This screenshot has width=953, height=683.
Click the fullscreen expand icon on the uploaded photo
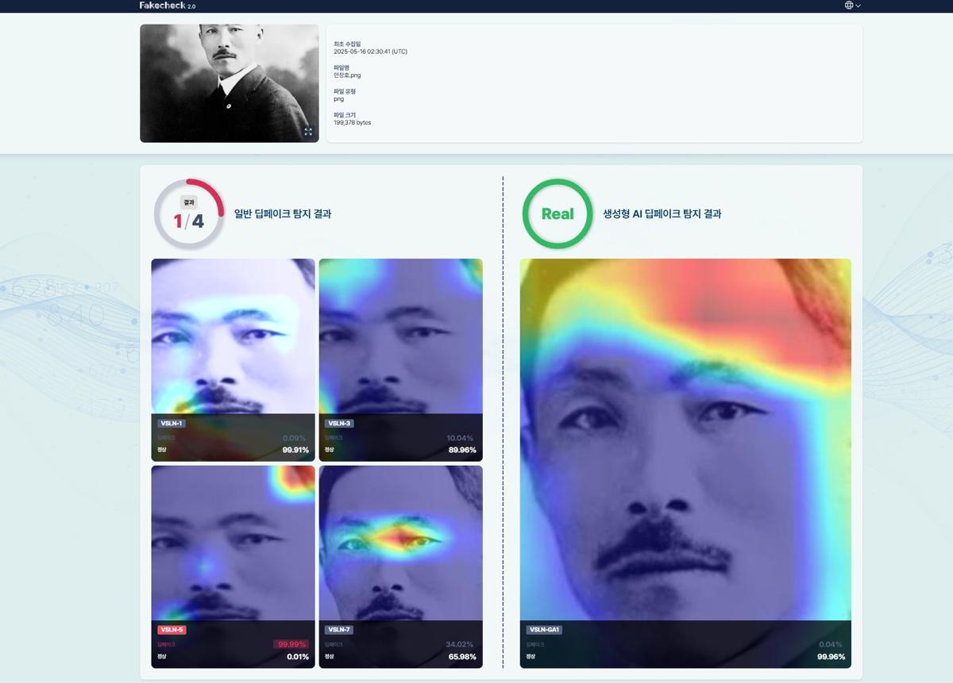coord(308,132)
